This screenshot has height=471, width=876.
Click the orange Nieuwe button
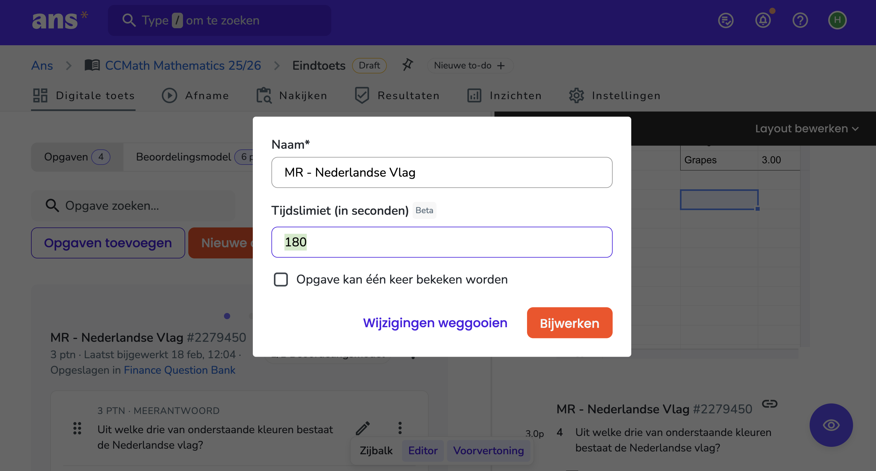pyautogui.click(x=221, y=243)
